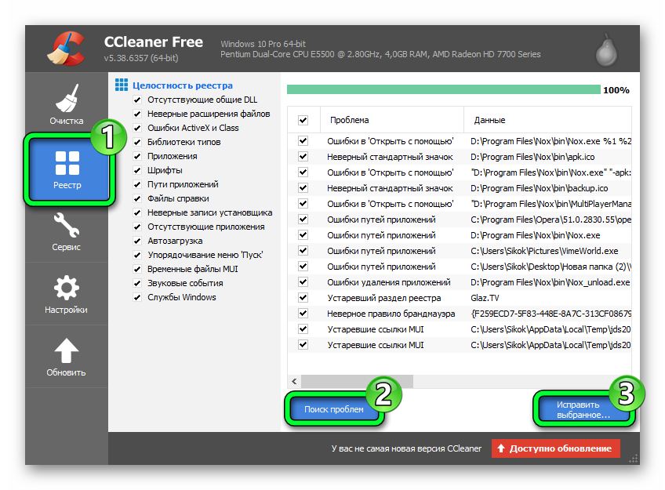Uncheck Ошибки ActiveX и Class

pyautogui.click(x=137, y=128)
